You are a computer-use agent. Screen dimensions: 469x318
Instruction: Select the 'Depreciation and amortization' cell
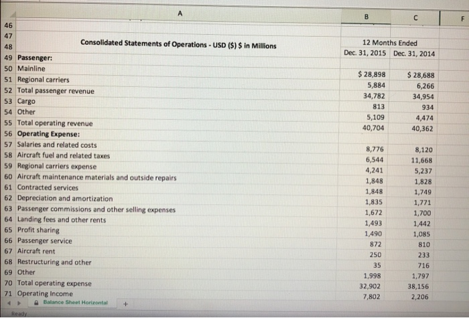(65, 198)
